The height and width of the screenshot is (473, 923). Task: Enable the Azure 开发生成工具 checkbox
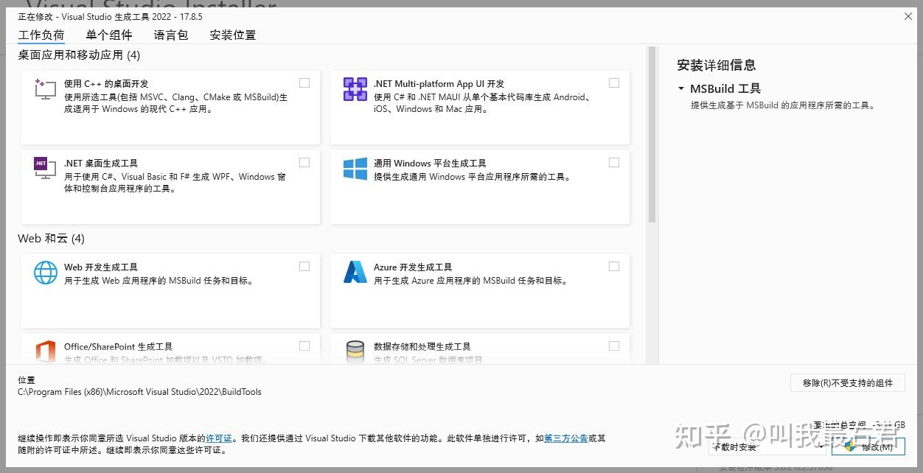[614, 266]
